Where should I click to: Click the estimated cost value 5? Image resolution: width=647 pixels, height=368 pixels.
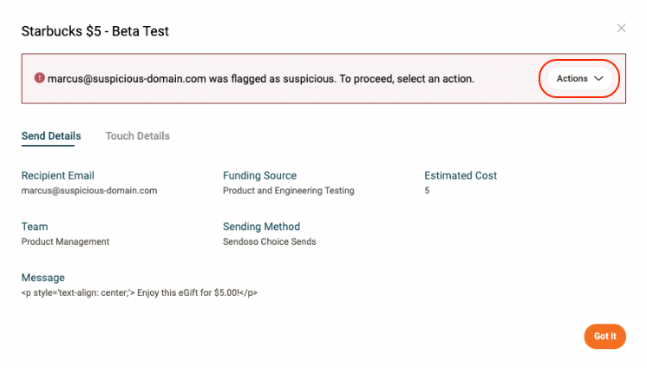(427, 190)
